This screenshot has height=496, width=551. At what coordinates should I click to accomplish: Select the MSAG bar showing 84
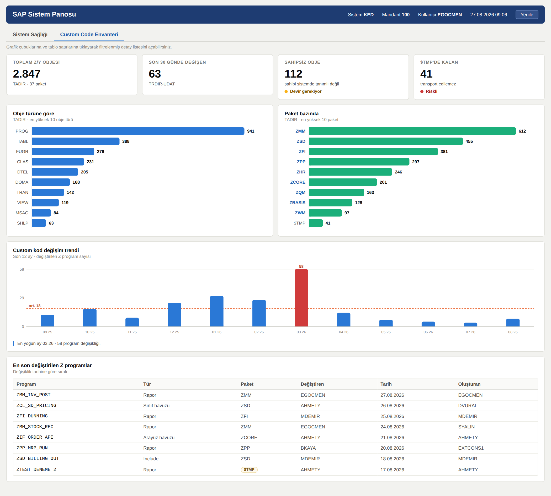coord(41,213)
